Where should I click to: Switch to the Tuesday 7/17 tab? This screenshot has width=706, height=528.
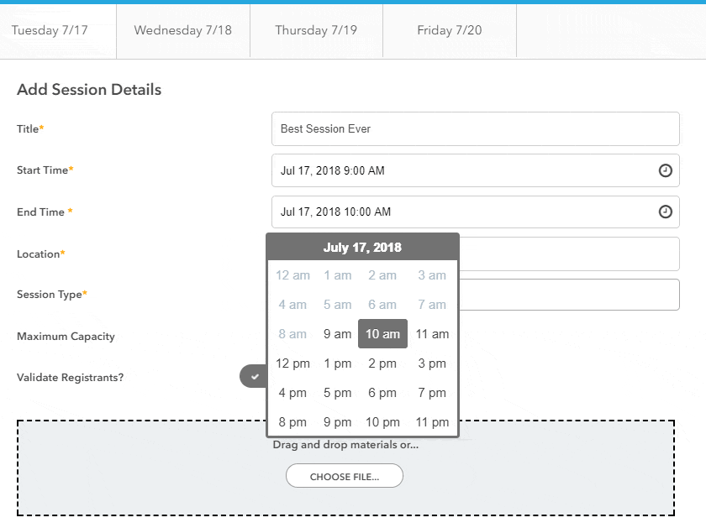click(50, 29)
